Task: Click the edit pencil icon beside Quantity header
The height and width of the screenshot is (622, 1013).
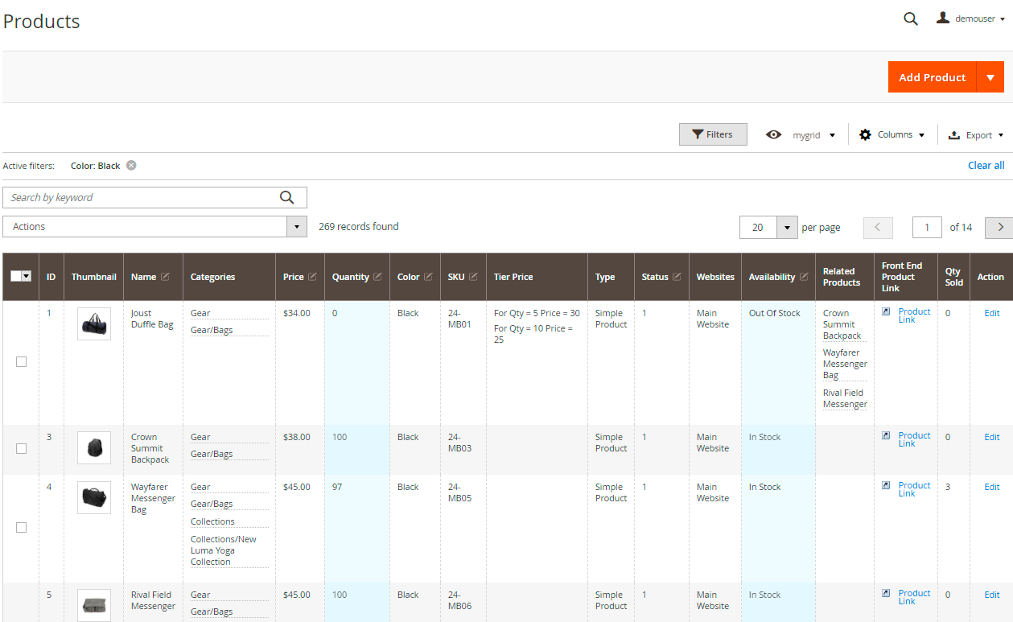Action: pos(377,277)
